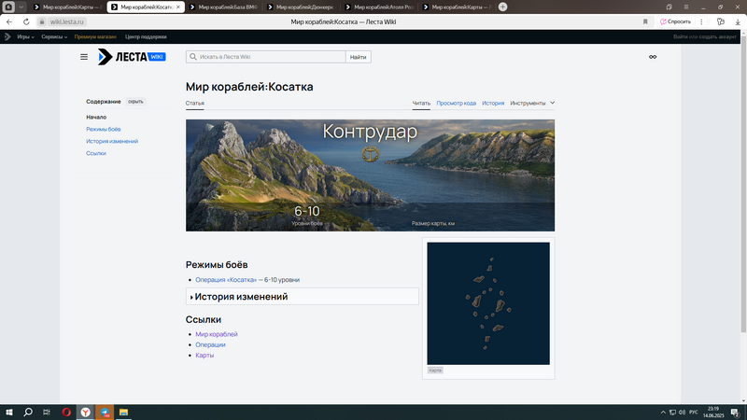The image size is (747, 420).
Task: Click создать аккаунт link
Action: click(x=715, y=36)
